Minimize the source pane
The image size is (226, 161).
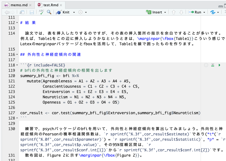[221, 6]
